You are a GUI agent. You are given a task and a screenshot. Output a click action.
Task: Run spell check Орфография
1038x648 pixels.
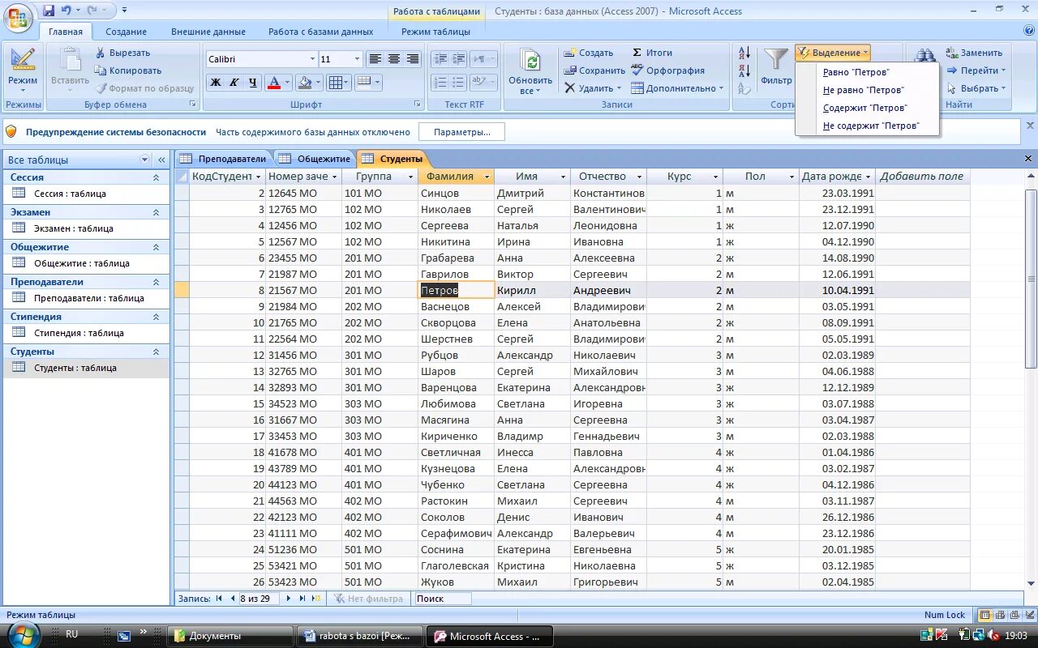[667, 70]
